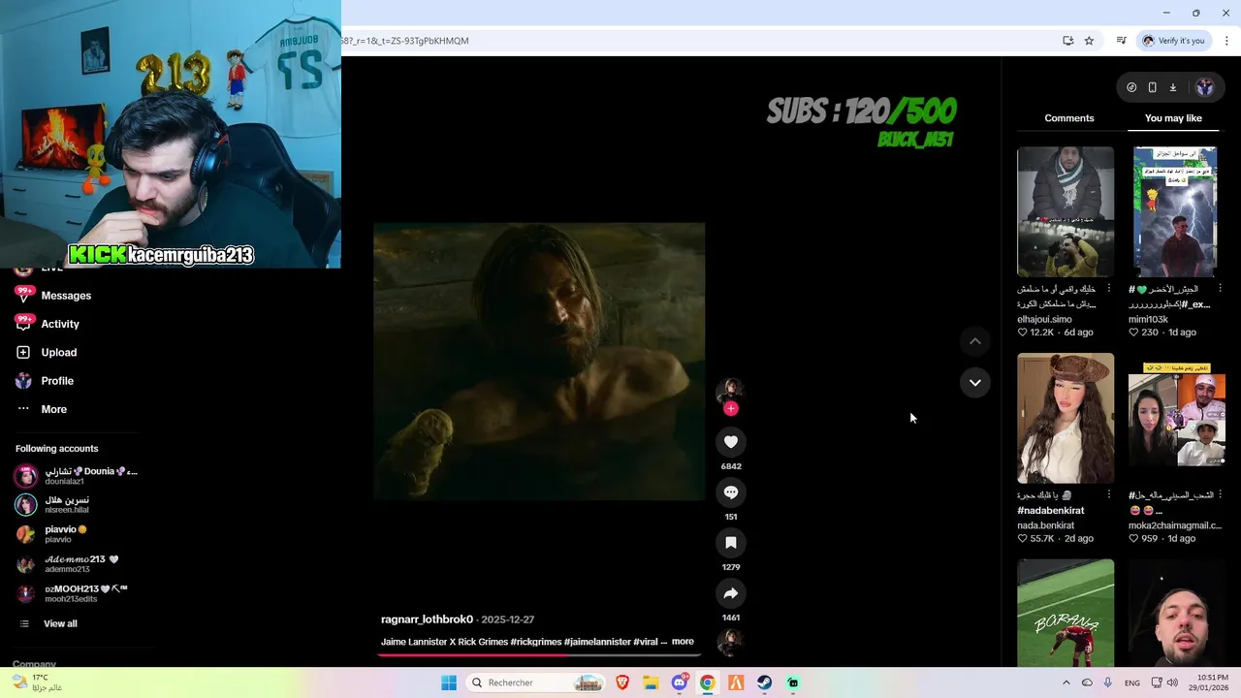This screenshot has height=698, width=1241.
Task: Seek on the red video progress bar
Action: [x=539, y=654]
